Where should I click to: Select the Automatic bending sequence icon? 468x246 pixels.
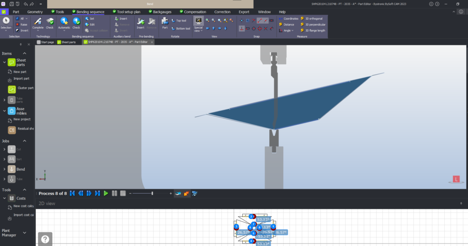tap(64, 21)
